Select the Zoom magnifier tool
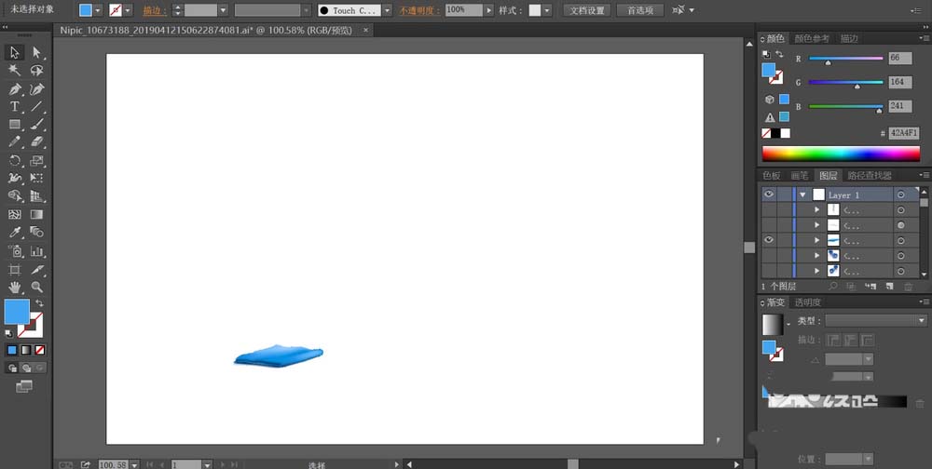932x469 pixels. tap(37, 288)
